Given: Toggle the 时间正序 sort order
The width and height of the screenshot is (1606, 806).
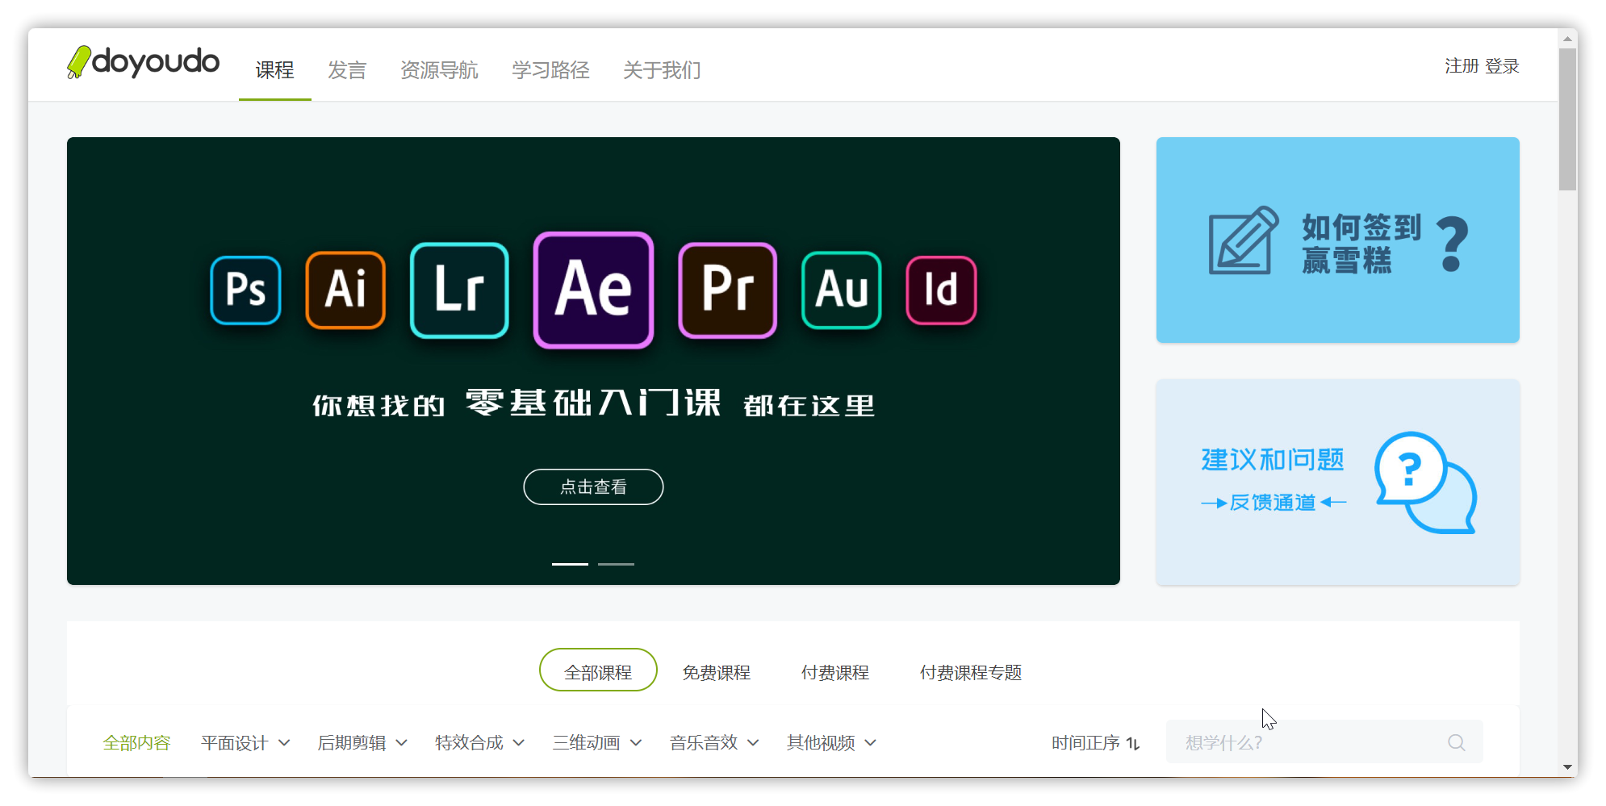Looking at the screenshot, I should (x=1095, y=743).
